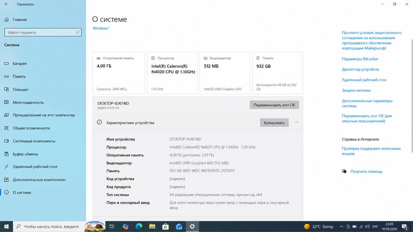
Task: Open the 32°C Sunny weather widget
Action: point(318,226)
